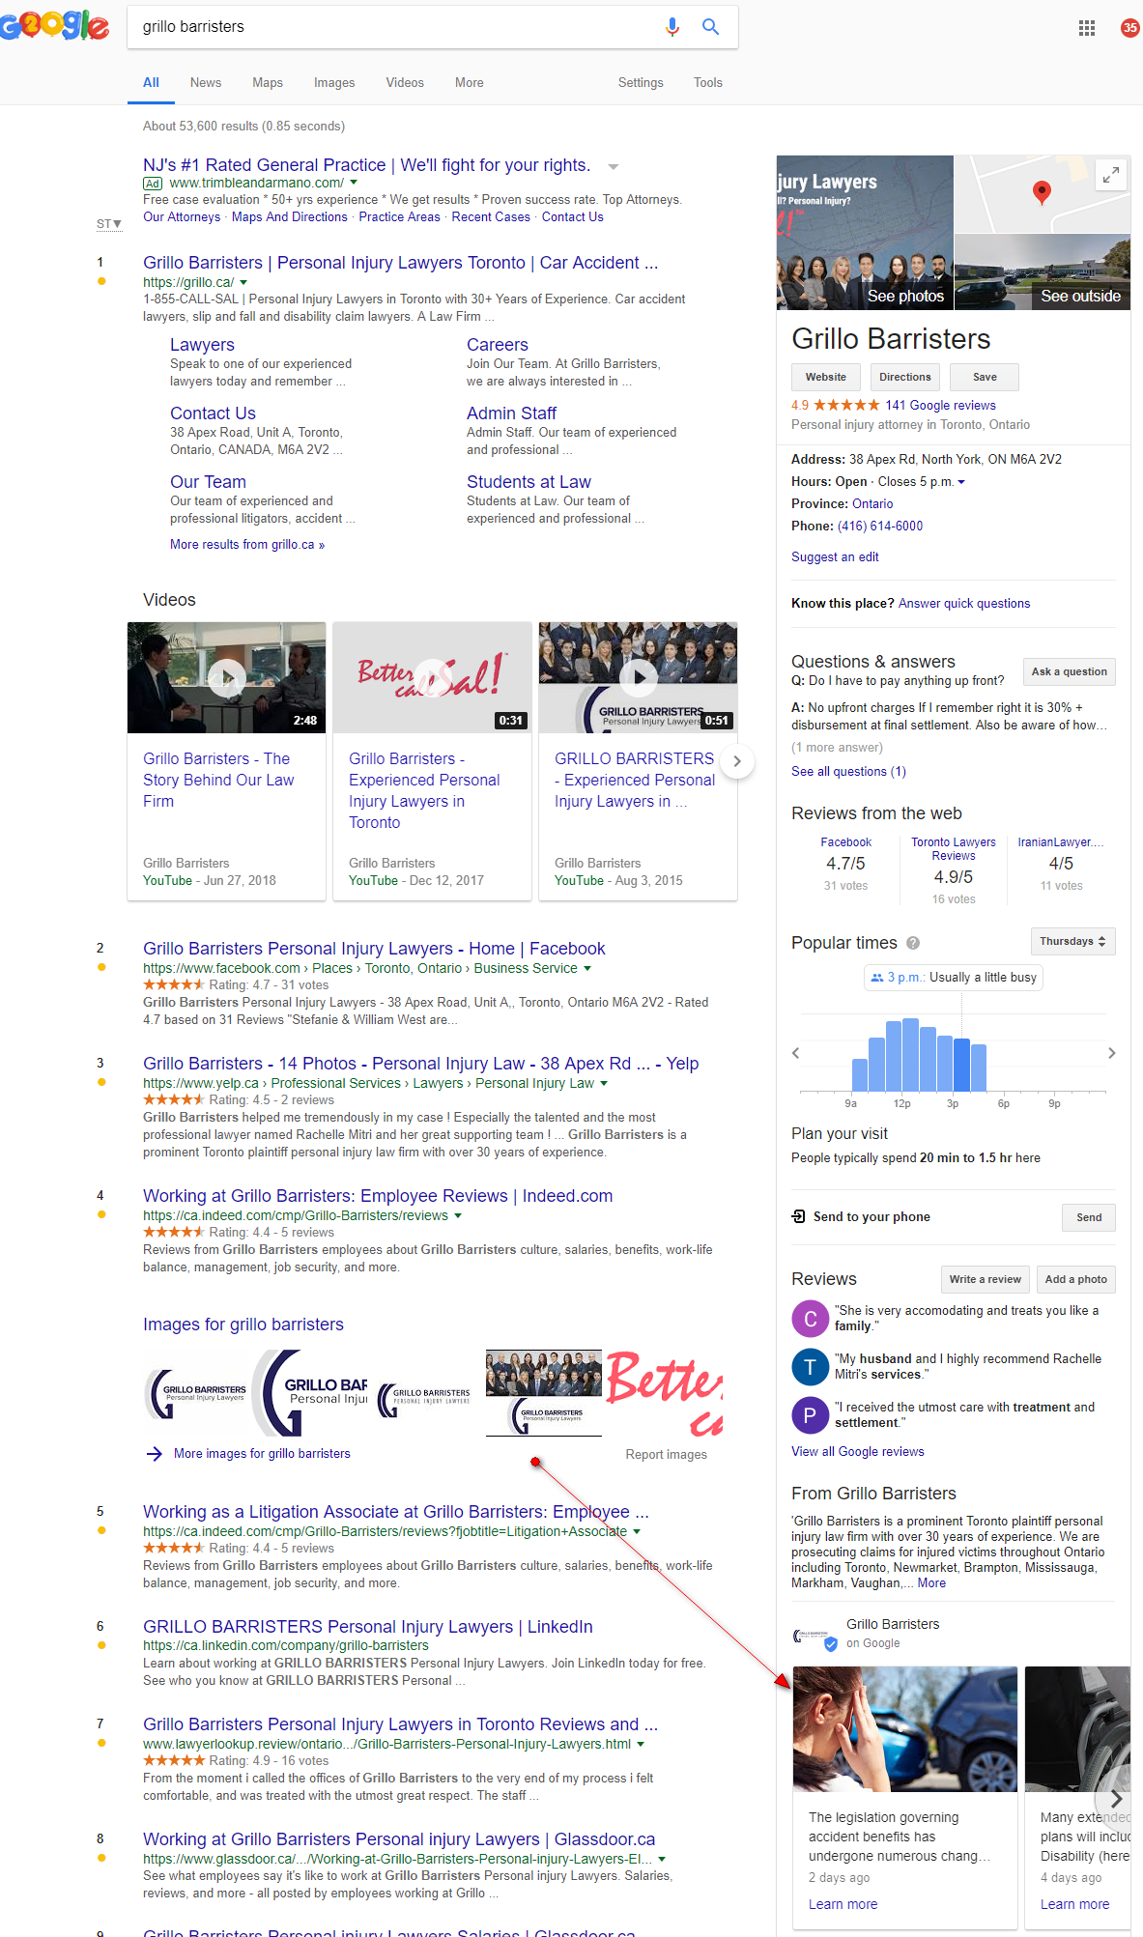Open the Thursdays day selector dropdown
Image resolution: width=1143 pixels, height=1937 pixels.
pyautogui.click(x=1073, y=941)
